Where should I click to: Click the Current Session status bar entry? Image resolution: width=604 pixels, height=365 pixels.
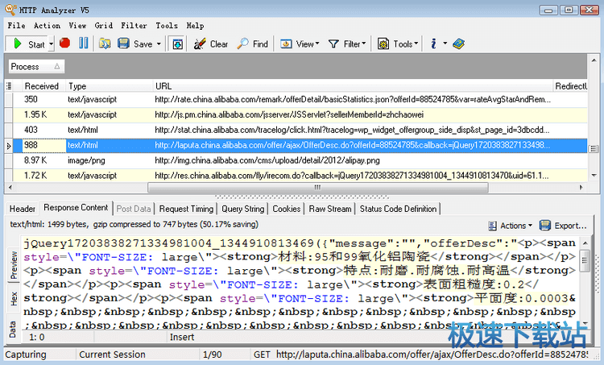pyautogui.click(x=112, y=355)
